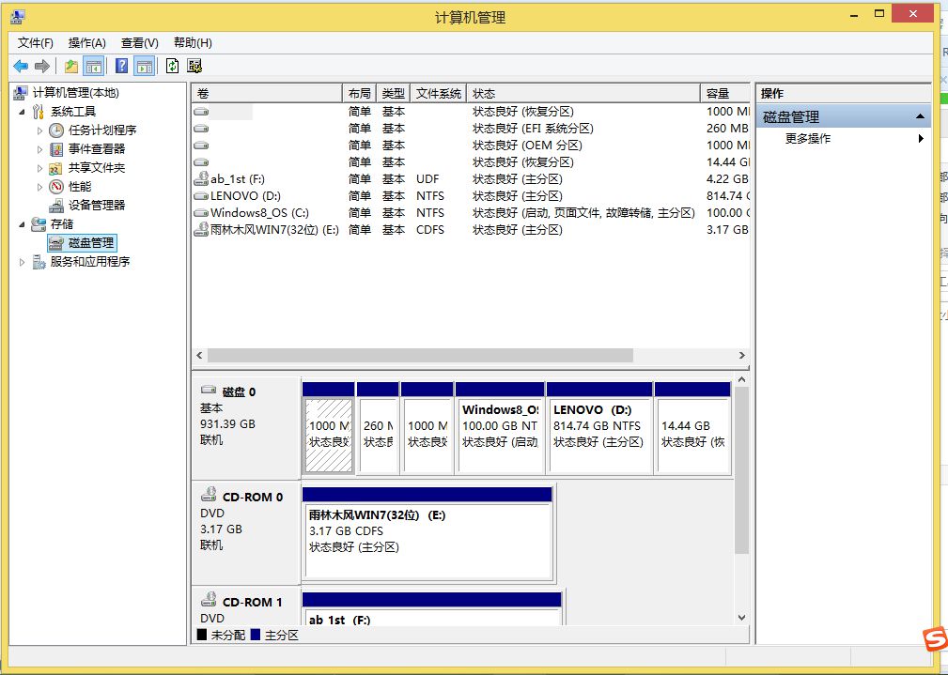Select the LENOVO (D:) row in volume list
This screenshot has width=948, height=675.
(471, 196)
